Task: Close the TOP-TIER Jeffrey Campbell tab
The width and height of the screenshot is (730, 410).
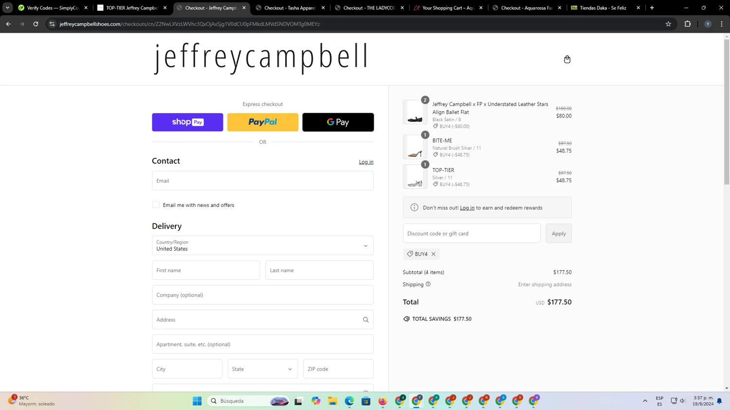Action: pos(165,8)
